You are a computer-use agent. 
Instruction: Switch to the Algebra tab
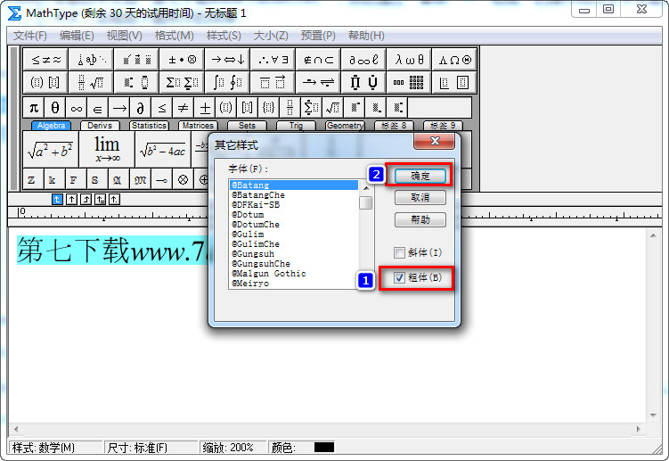click(51, 126)
